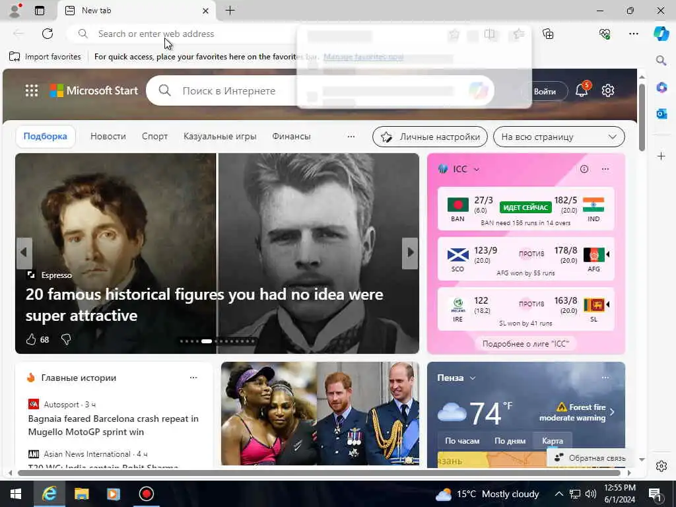The image size is (676, 507).
Task: Expand more feed categories ellipsis
Action: coord(351,136)
